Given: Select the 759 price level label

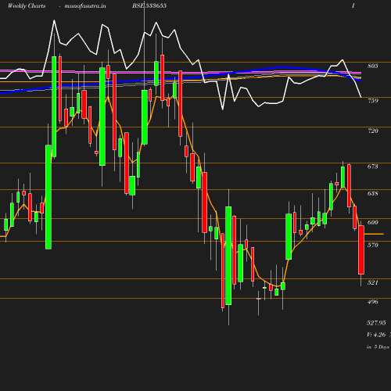Looking at the screenshot, I should coord(373,101).
